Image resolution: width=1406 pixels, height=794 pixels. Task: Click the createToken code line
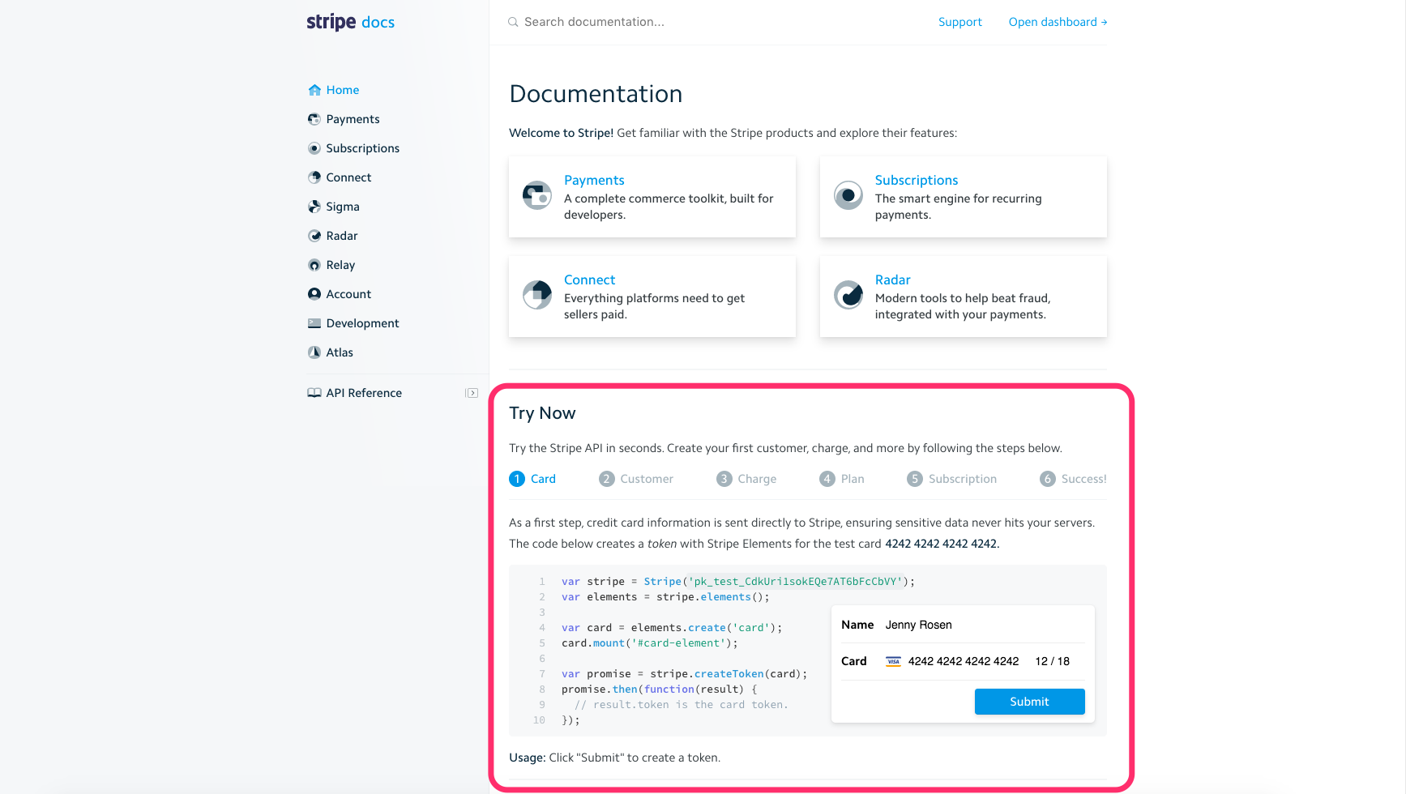click(685, 674)
